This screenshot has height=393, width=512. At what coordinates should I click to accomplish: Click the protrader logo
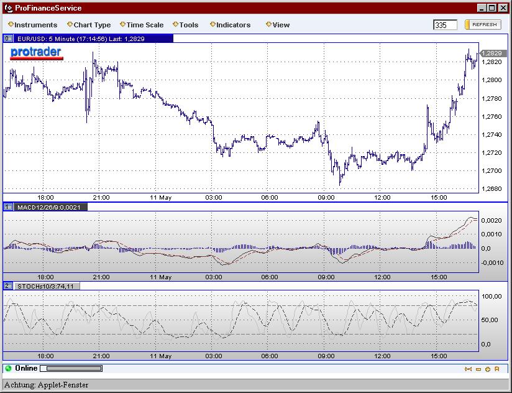click(x=36, y=53)
